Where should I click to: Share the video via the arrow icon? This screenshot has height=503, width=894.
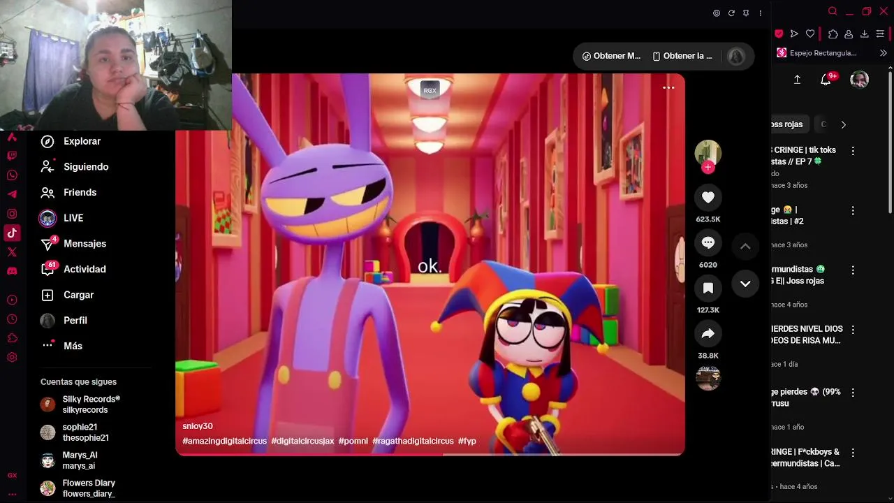[x=708, y=334]
